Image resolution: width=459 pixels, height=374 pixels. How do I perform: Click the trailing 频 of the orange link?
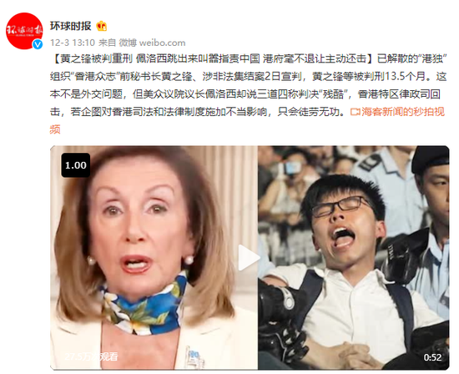(x=55, y=129)
